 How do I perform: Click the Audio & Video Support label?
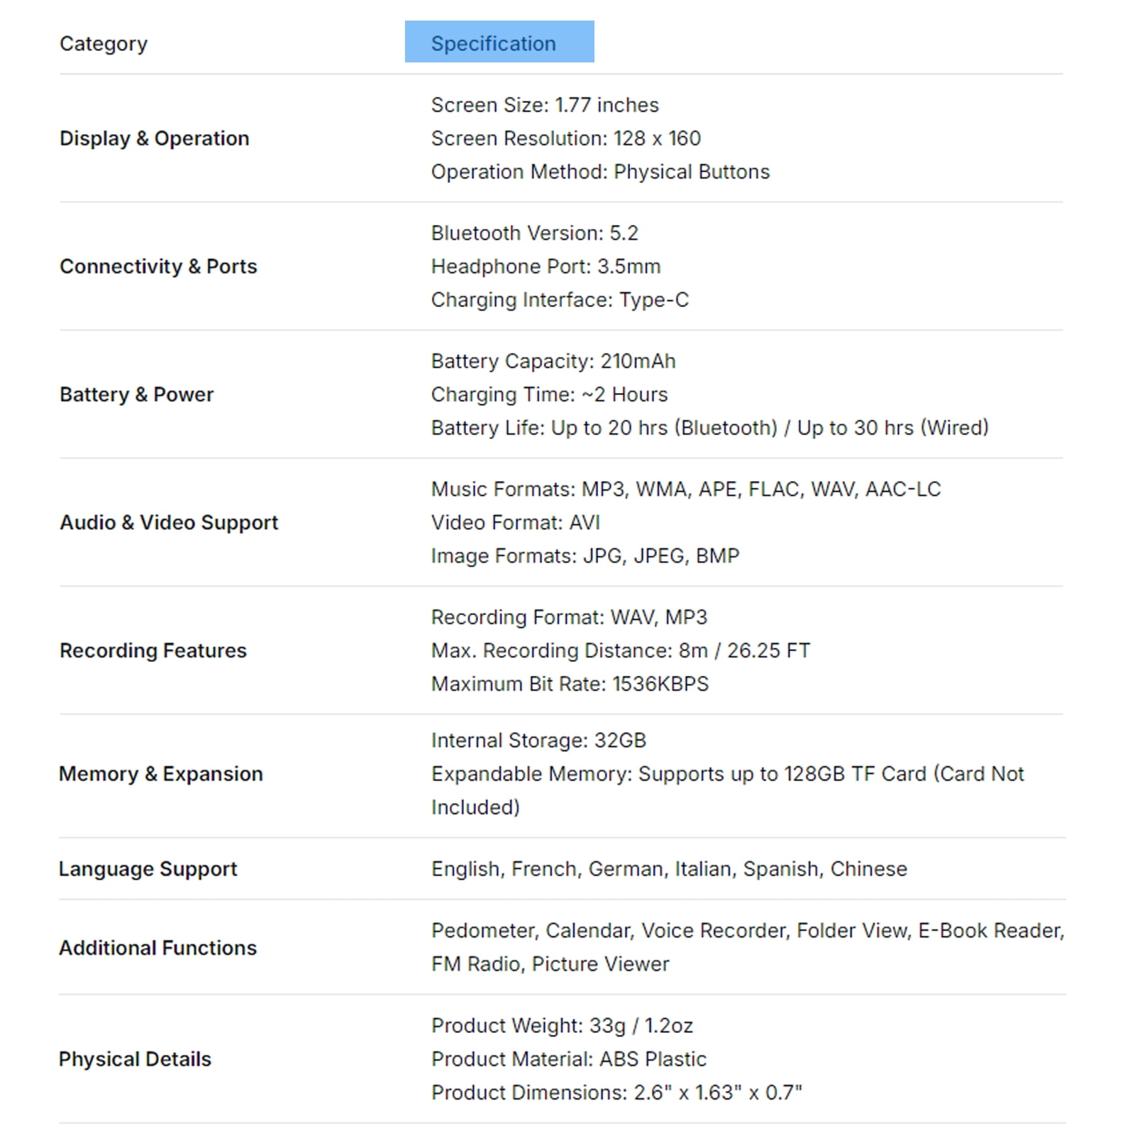169,523
